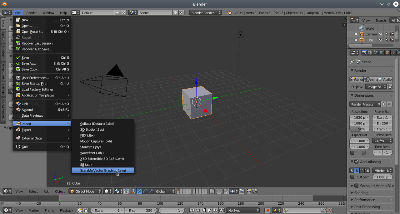Toggle the 3D manipulator widget
400x214 pixels.
click(x=133, y=191)
